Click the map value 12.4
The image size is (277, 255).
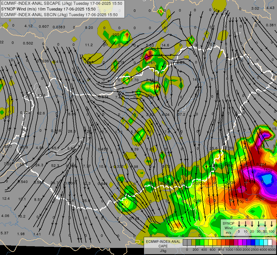pyautogui.click(x=6, y=199)
